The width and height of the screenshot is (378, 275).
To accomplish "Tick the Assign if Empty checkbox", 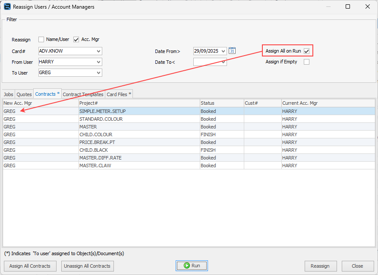I will [306, 62].
